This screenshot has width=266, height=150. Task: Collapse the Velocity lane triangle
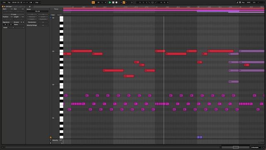point(51,140)
